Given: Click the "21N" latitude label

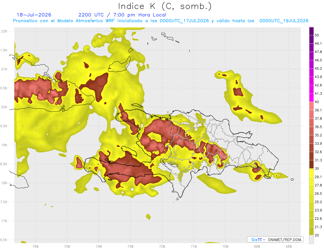Looking at the screenshot, I should (x=4, y=69).
